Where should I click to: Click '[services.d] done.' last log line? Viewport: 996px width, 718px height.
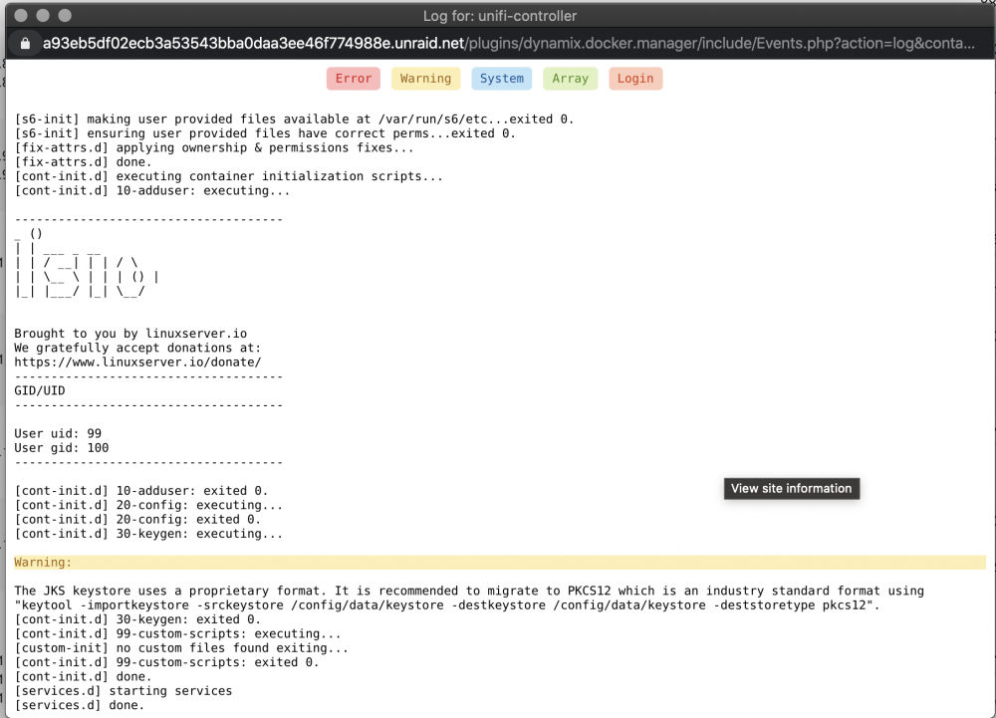pyautogui.click(x=80, y=705)
